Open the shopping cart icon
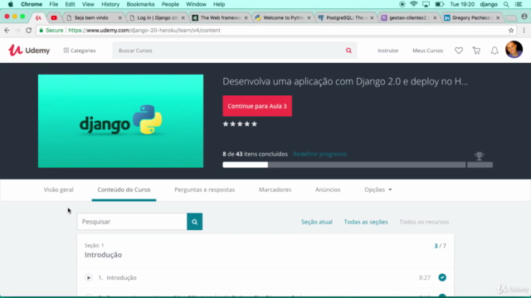This screenshot has height=298, width=531. tap(476, 50)
